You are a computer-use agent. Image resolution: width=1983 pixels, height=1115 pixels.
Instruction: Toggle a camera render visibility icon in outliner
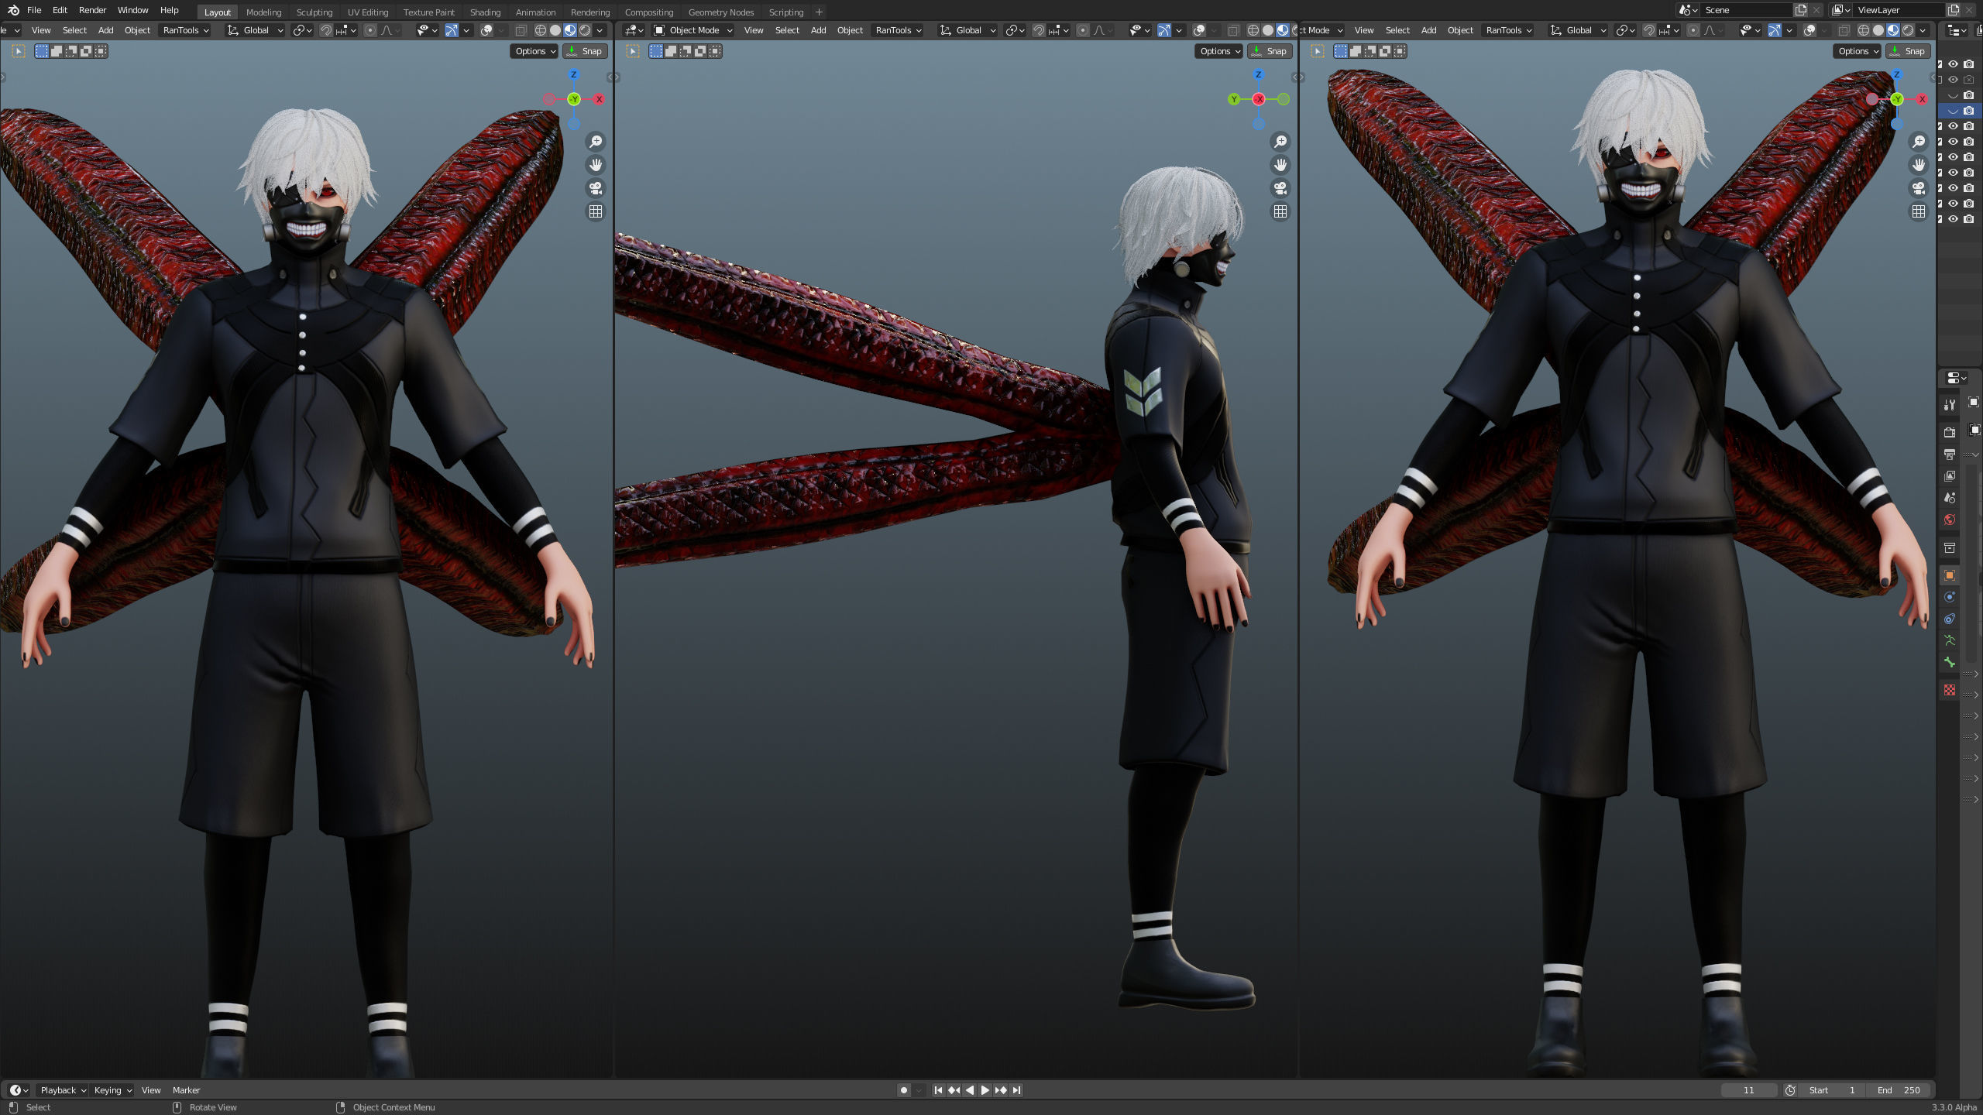point(1968,64)
